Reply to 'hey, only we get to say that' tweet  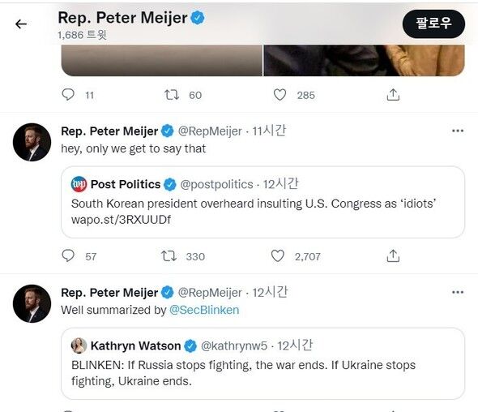[68, 255]
